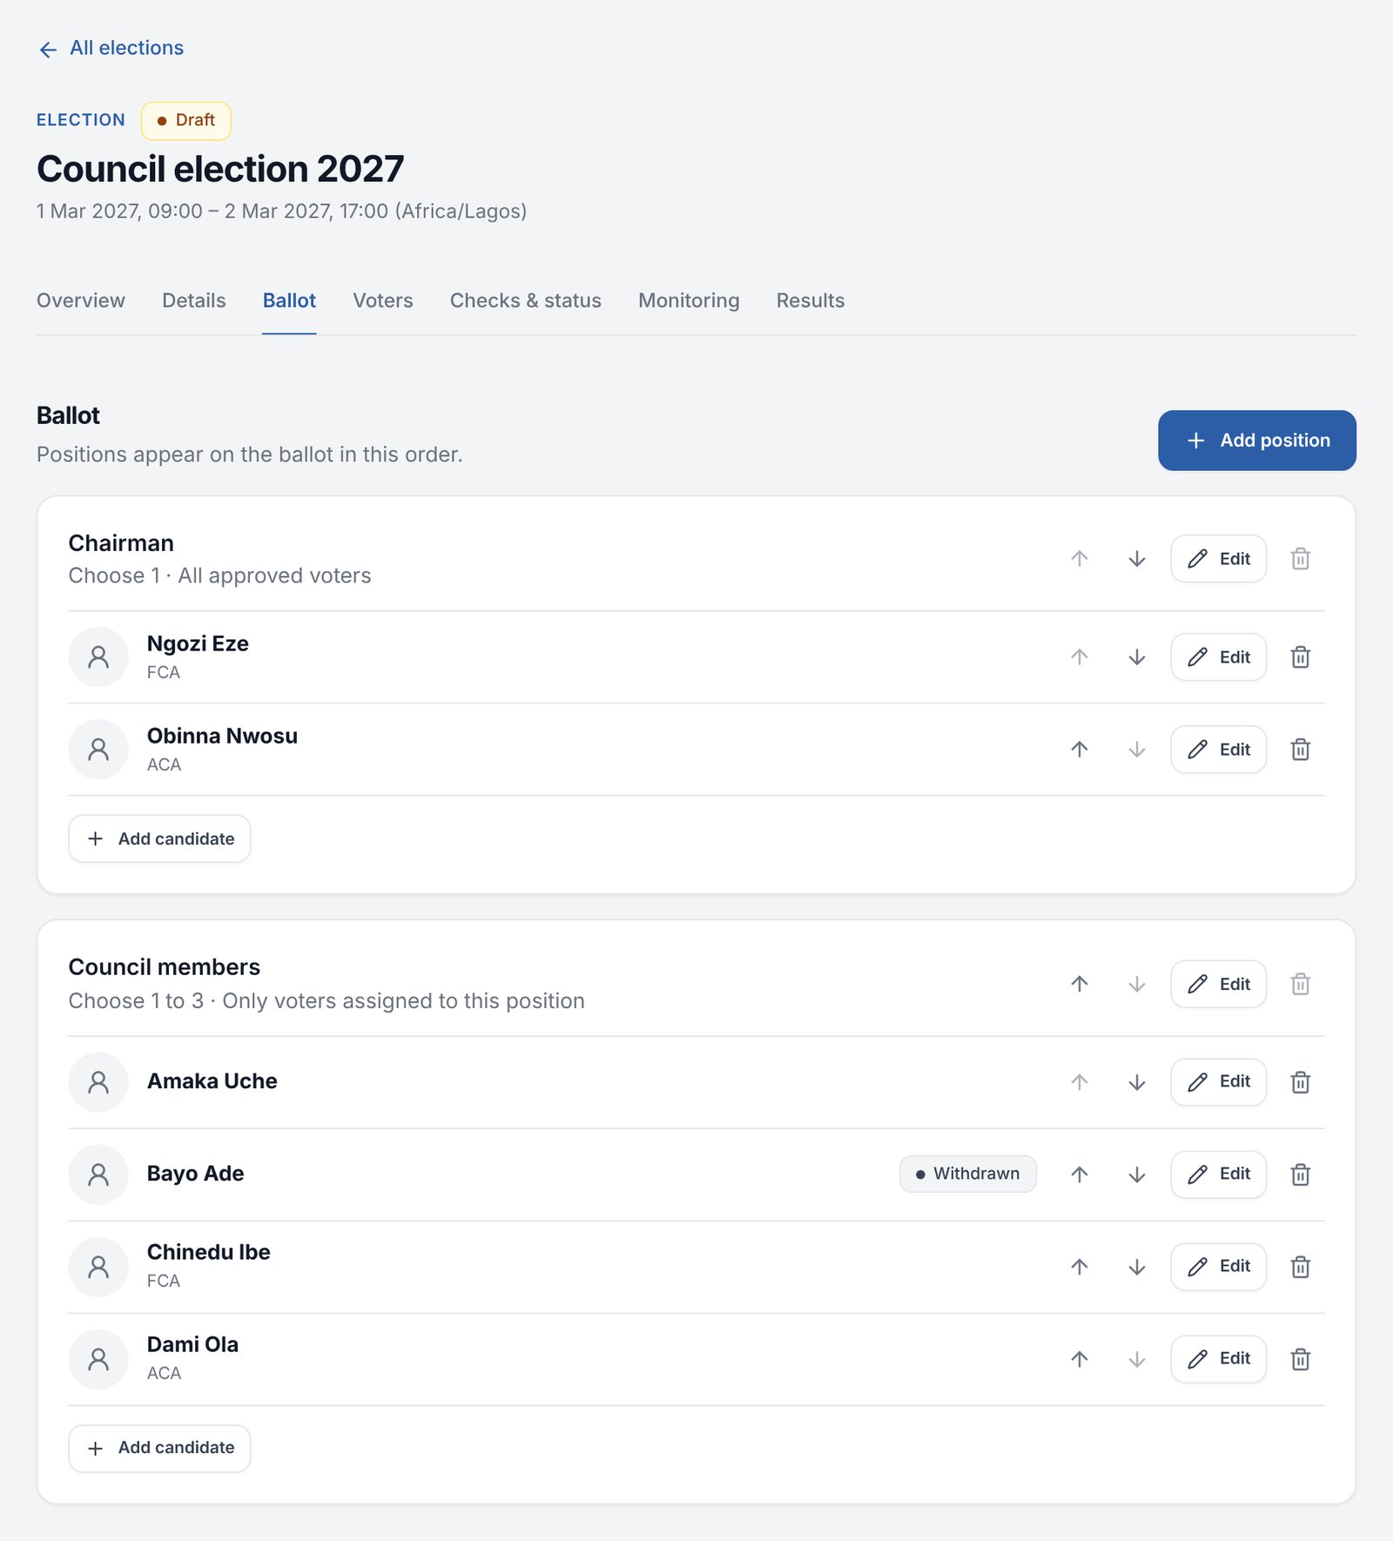
Task: Delete candidate Amaka Uche
Action: coord(1300,1082)
